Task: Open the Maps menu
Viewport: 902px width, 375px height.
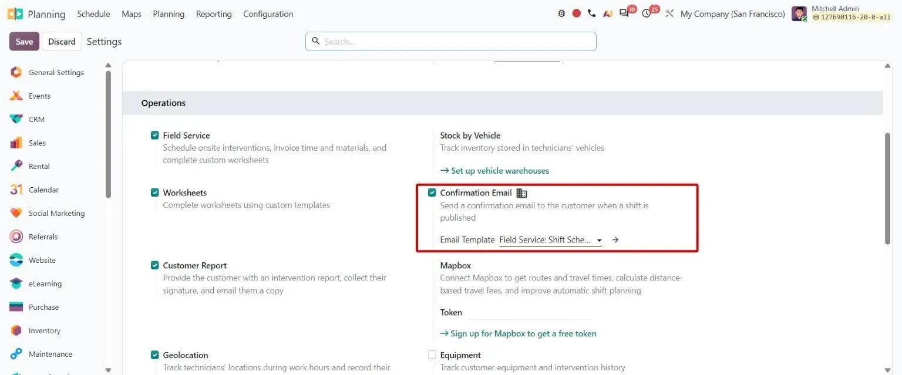Action: [132, 13]
